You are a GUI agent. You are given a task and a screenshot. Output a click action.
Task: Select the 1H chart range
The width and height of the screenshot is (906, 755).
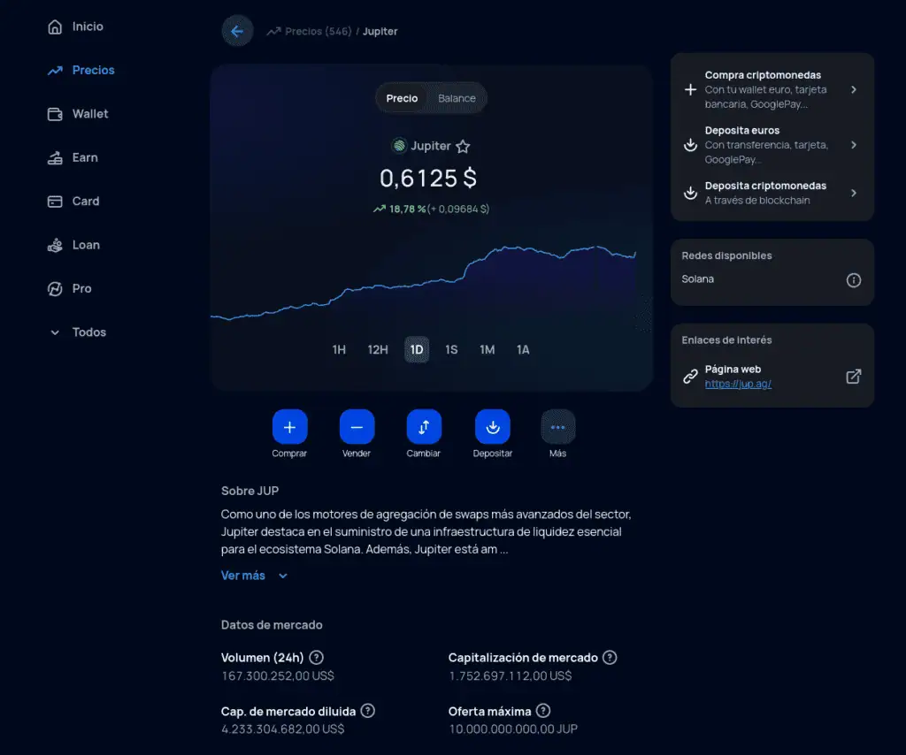click(x=339, y=350)
